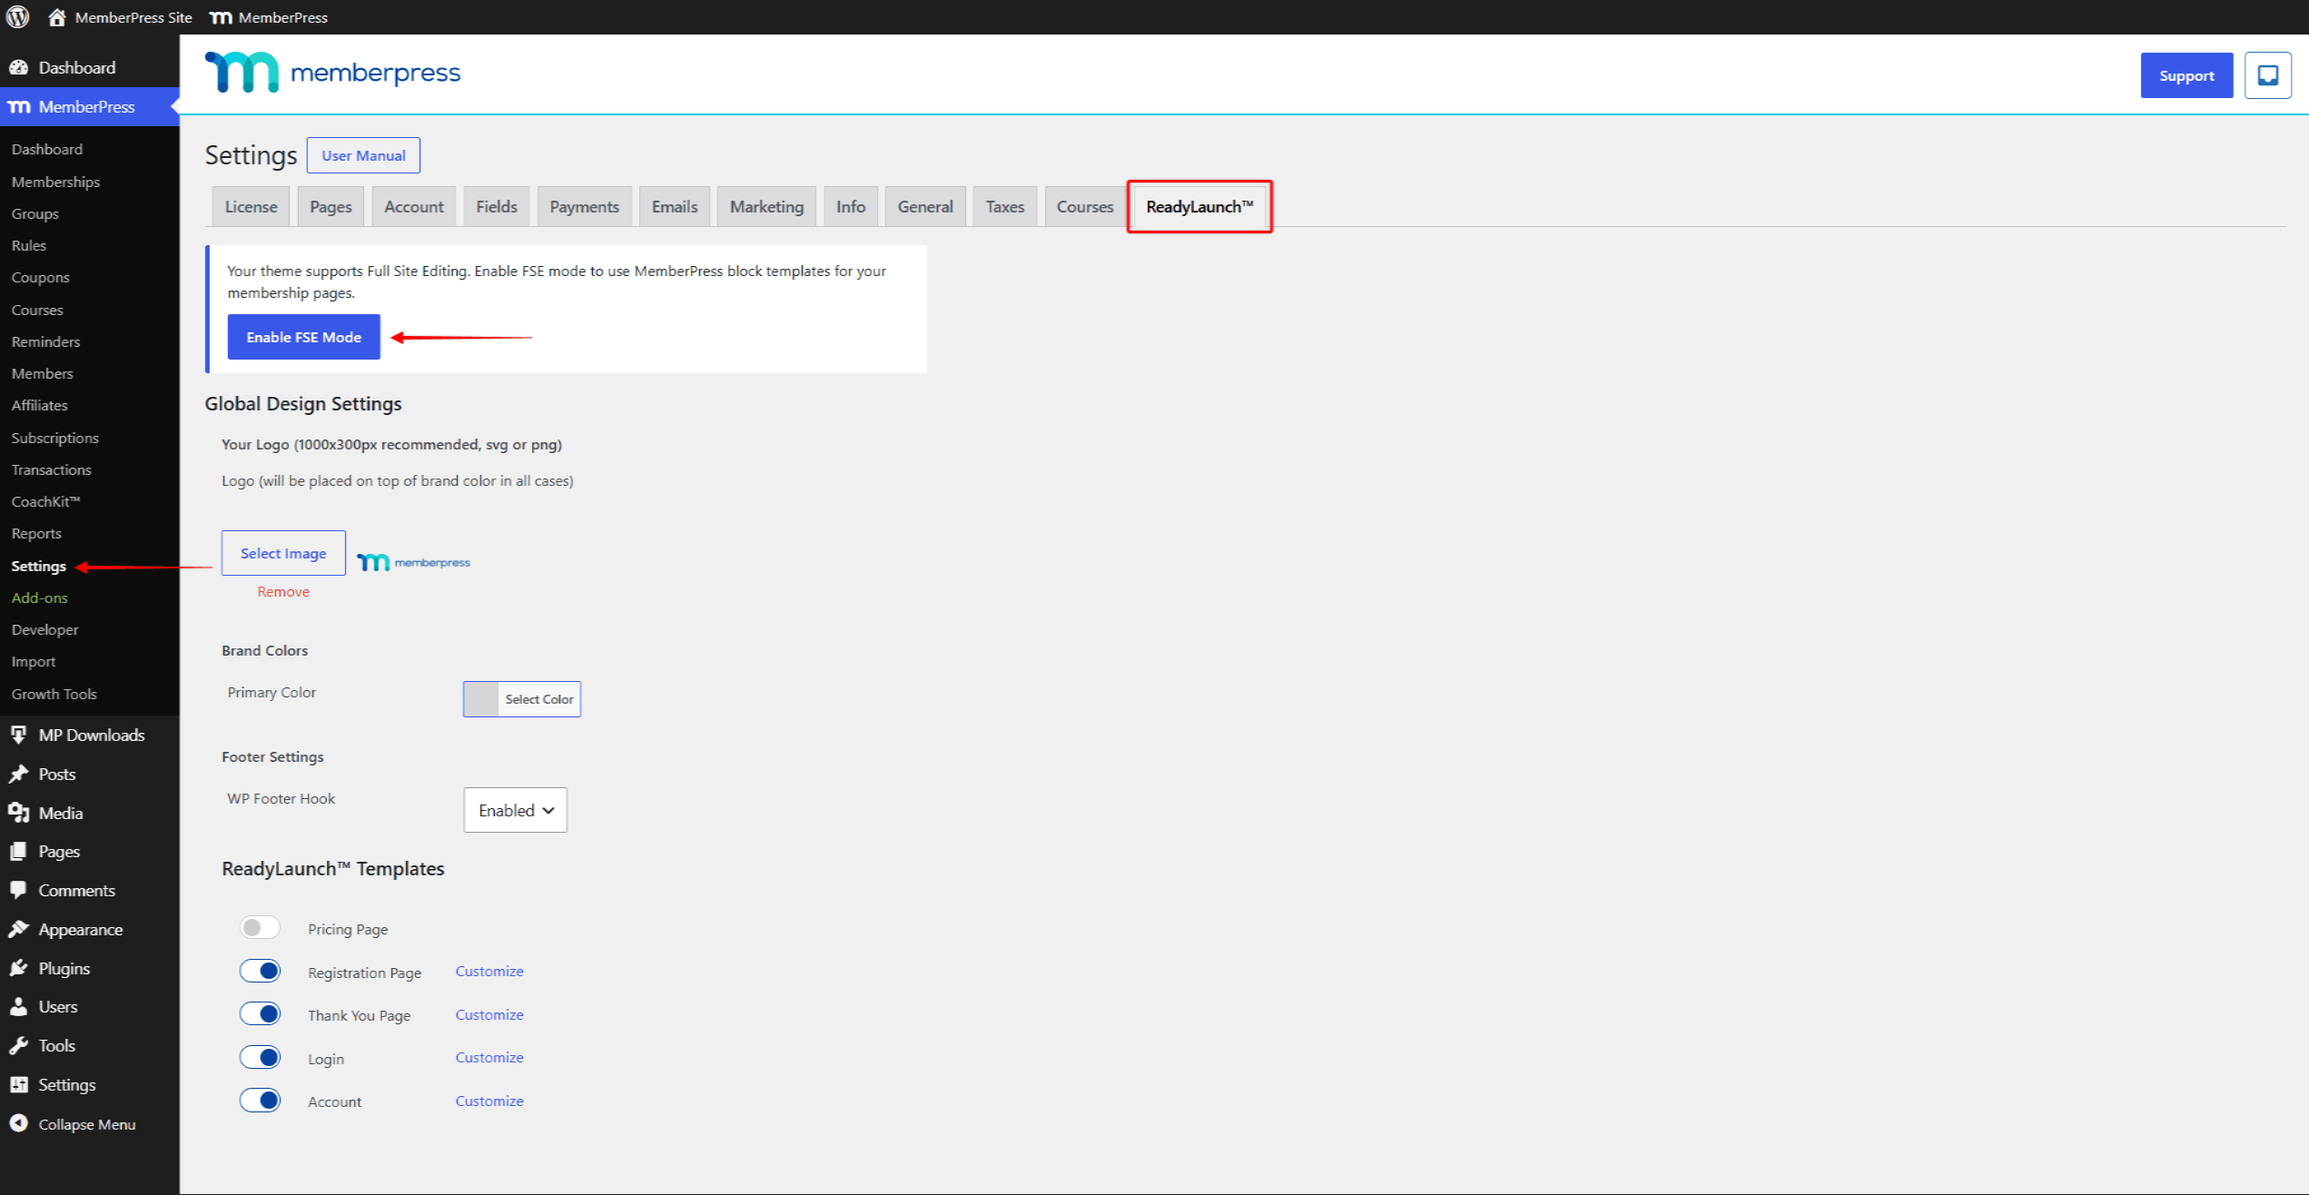Select the Fields tab

(x=497, y=207)
